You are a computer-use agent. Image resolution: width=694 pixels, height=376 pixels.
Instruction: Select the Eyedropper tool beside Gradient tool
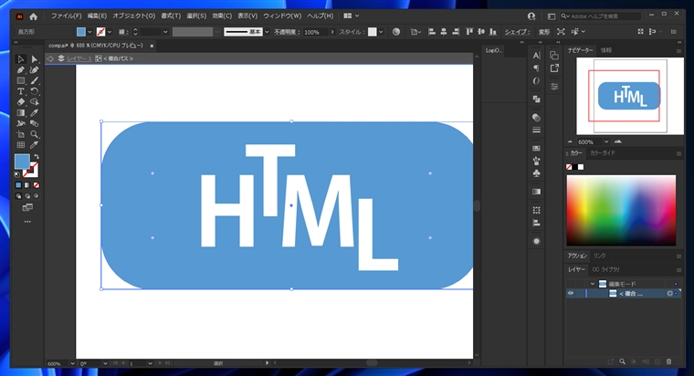pyautogui.click(x=34, y=113)
